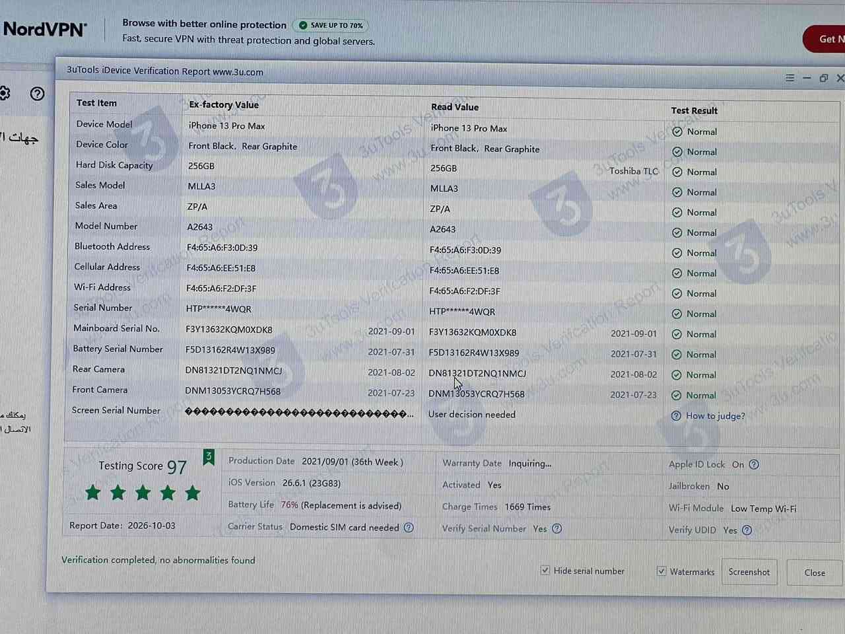This screenshot has height=634, width=845.
Task: Click the Low Temp Wi-Fi value
Action: [x=764, y=509]
